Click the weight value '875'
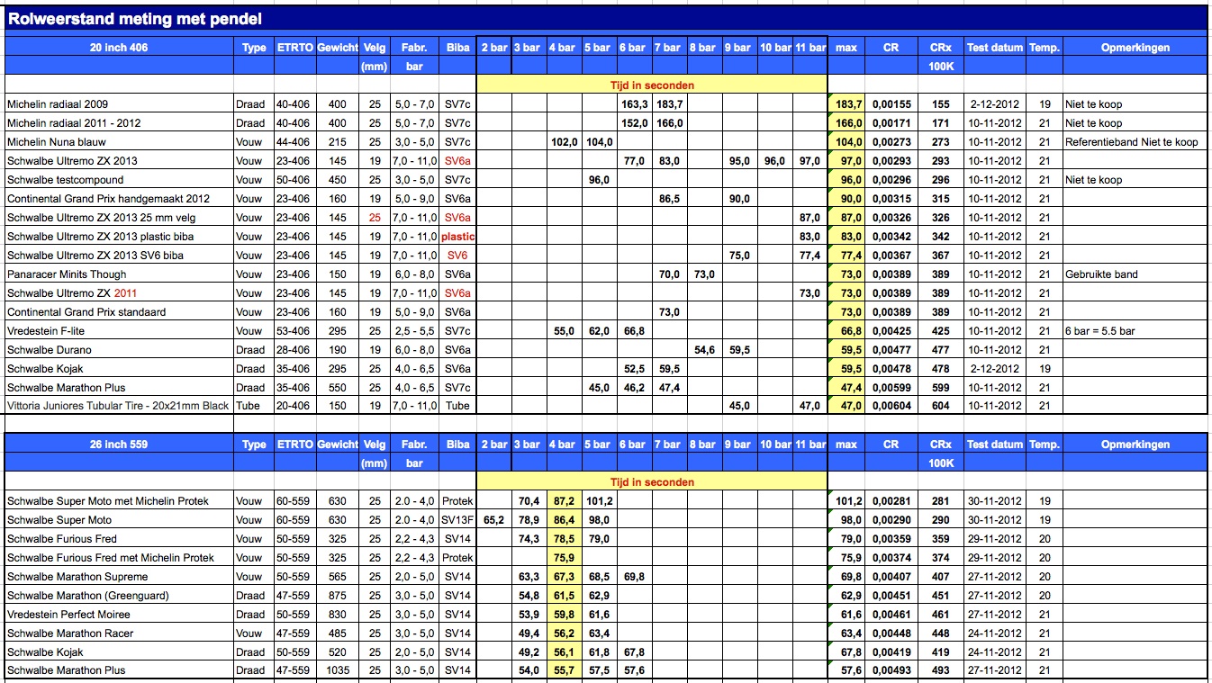 tap(338, 596)
